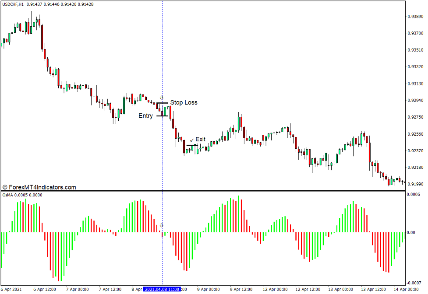Click the copyright symbol in the watermark
Viewport: 428px width, 294px height.
[x=5, y=187]
